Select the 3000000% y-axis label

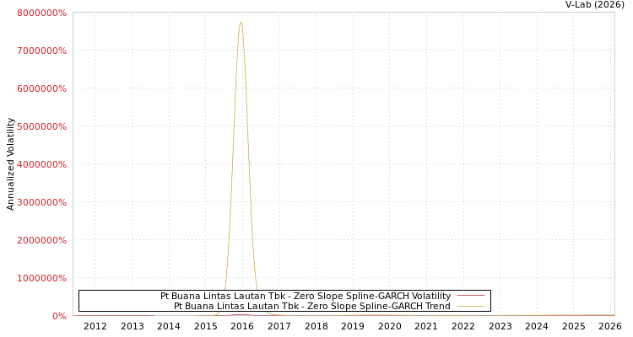[41, 202]
